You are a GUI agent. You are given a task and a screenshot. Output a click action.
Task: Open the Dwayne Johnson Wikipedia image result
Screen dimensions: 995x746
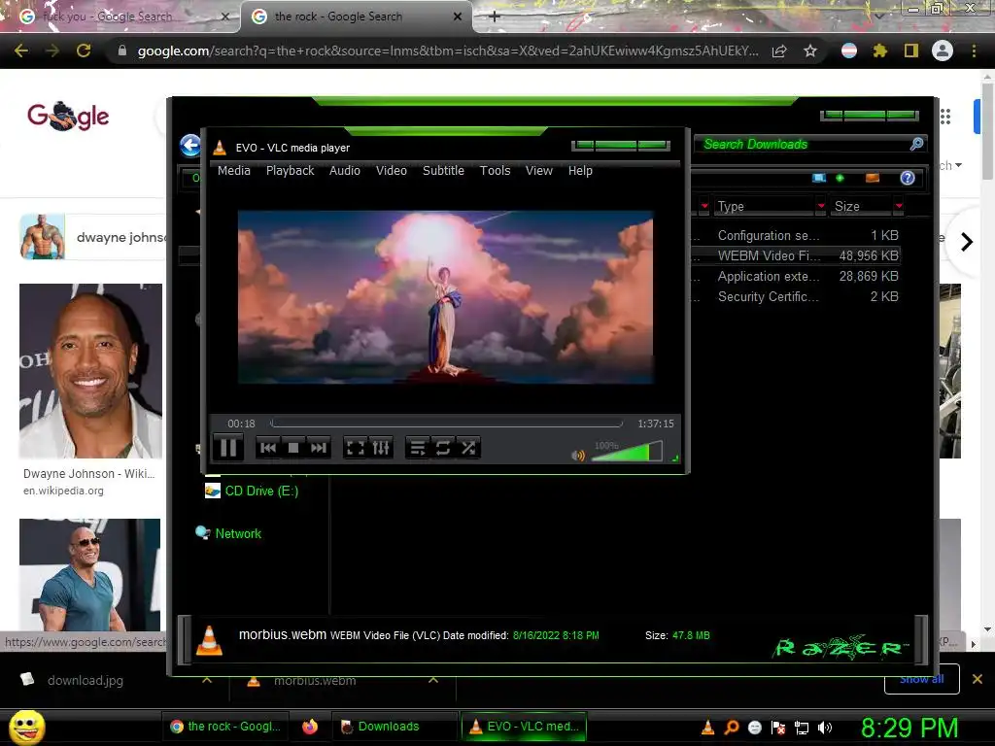pos(90,370)
